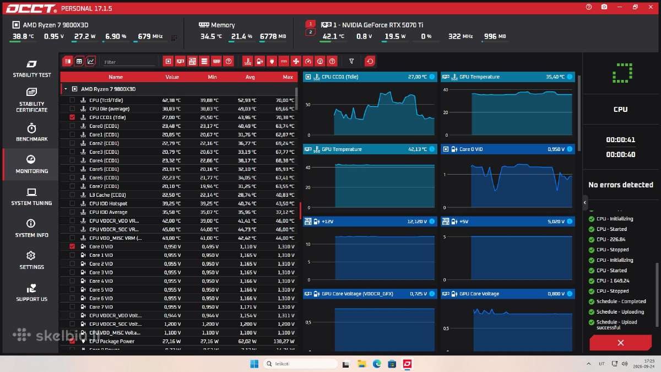This screenshot has height=372, width=661.
Task: Toggle the motherboard sensor filter icon
Action: click(192, 61)
